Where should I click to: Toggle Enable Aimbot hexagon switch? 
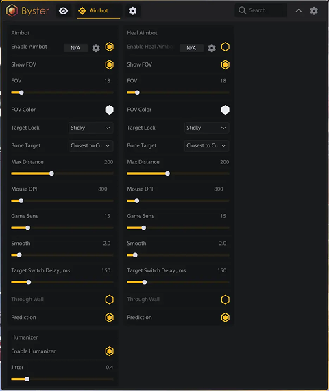pos(110,47)
